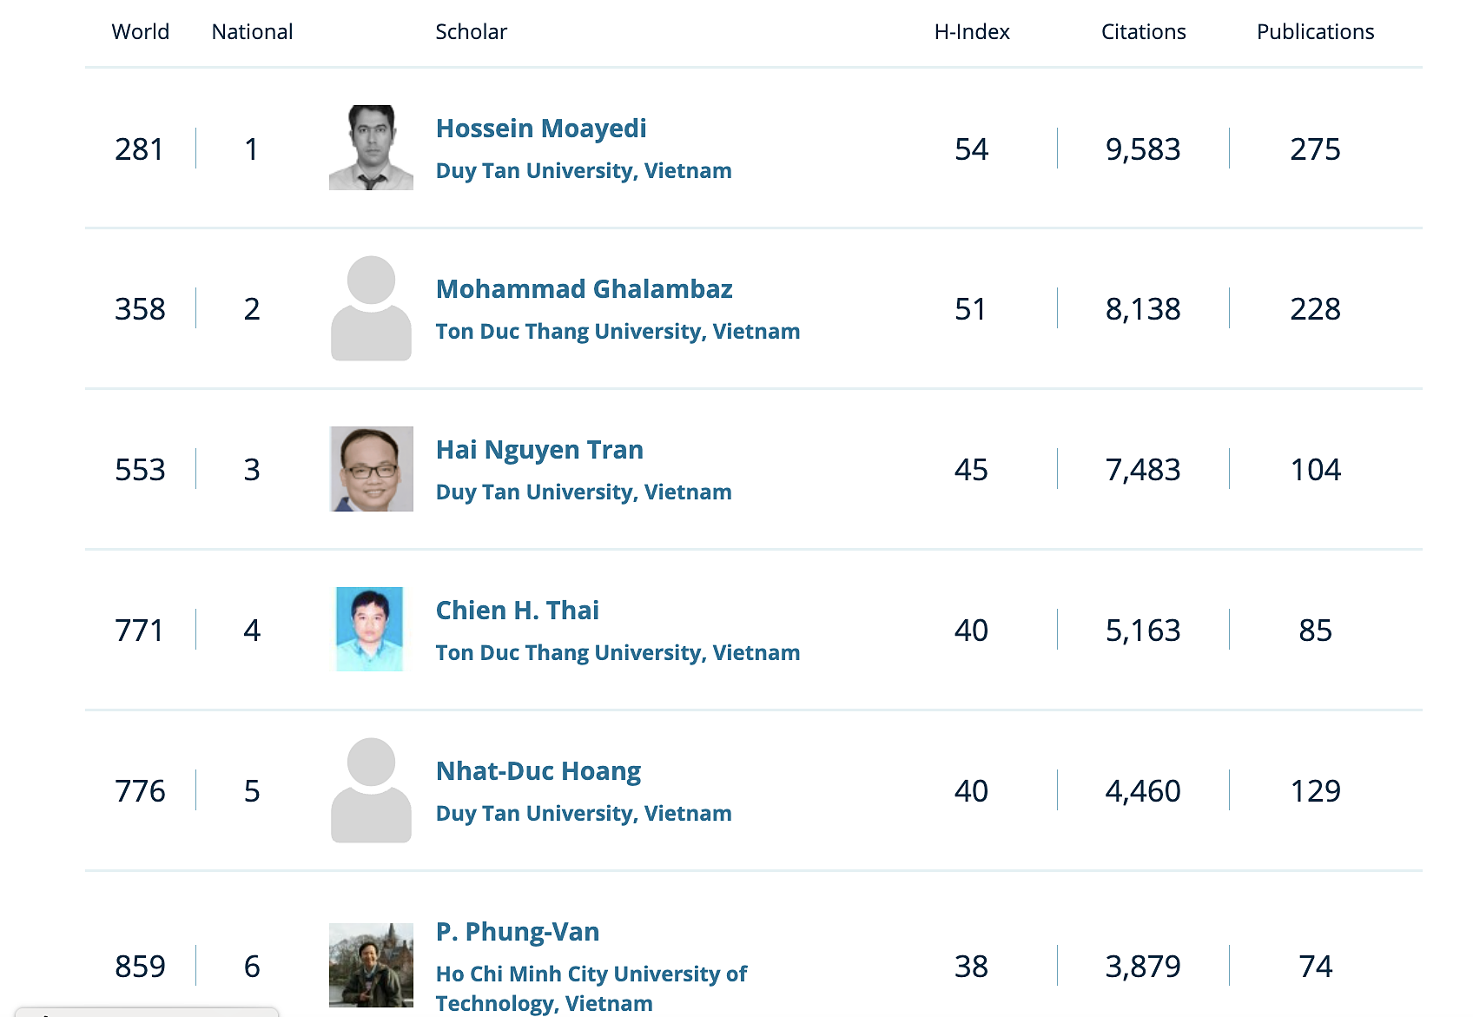This screenshot has width=1473, height=1017.
Task: Open Hai Nguyen Tran's scholar page
Action: tap(538, 450)
